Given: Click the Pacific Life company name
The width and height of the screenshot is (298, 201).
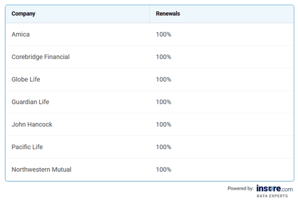Looking at the screenshot, I should point(27,147).
